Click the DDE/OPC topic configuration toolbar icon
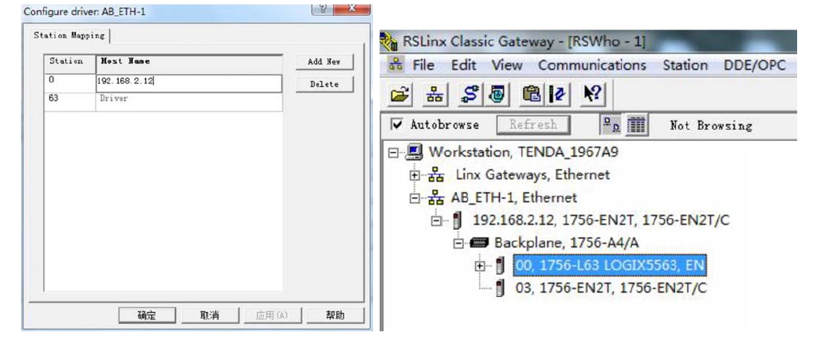The image size is (829, 344). (x=556, y=95)
